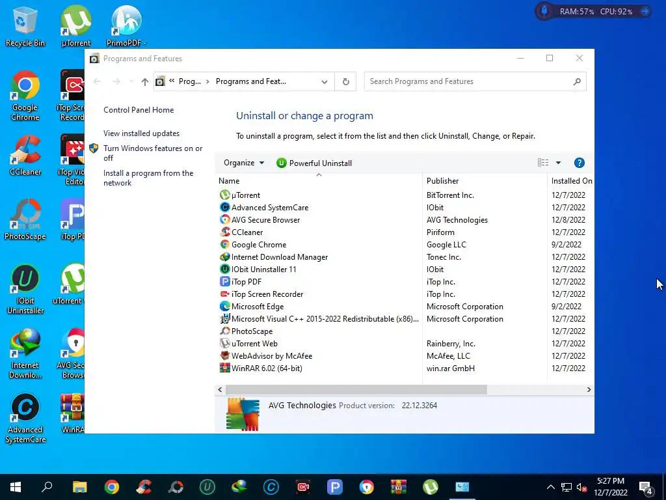The height and width of the screenshot is (500, 666).
Task: Click the scroll left arrow of list
Action: [x=220, y=389]
